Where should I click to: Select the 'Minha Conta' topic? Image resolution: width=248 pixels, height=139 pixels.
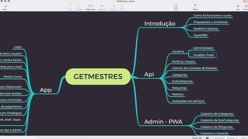click(x=12, y=76)
